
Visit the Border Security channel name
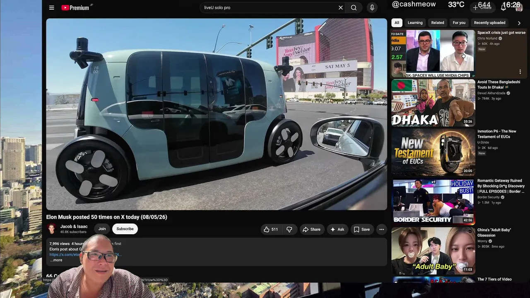click(489, 197)
